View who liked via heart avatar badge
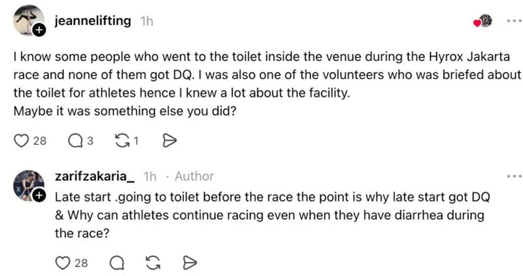This screenshot has height=276, width=523. click(482, 21)
